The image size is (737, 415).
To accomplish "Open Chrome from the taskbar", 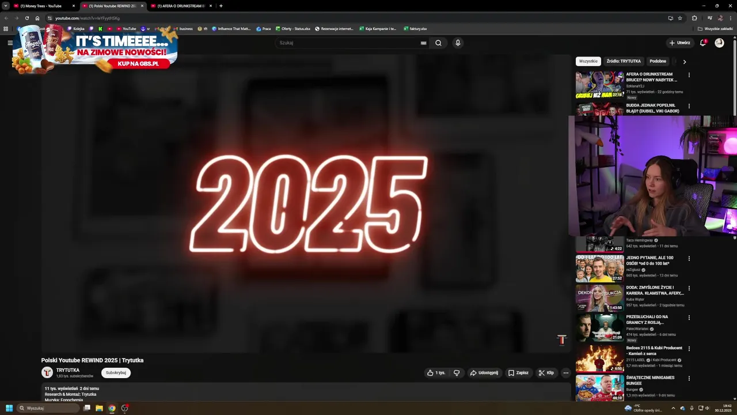I will (112, 408).
